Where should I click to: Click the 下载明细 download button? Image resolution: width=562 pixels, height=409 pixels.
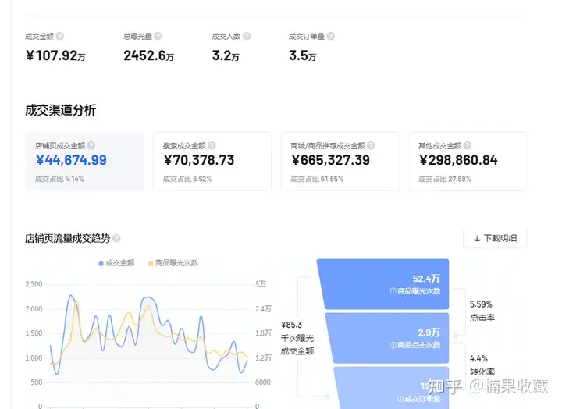click(x=495, y=238)
